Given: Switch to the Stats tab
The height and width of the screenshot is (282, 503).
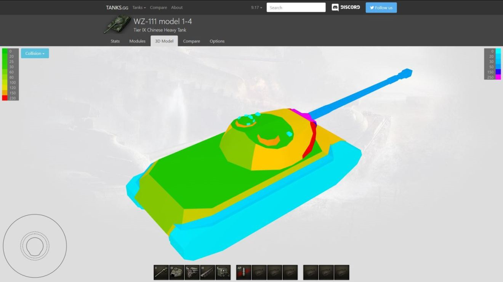Looking at the screenshot, I should (x=115, y=41).
